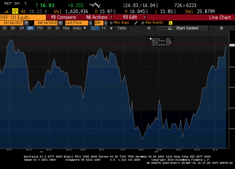The width and height of the screenshot is (235, 169).
Task: Open the Daily periodicity dropdown
Action: [x=80, y=28]
